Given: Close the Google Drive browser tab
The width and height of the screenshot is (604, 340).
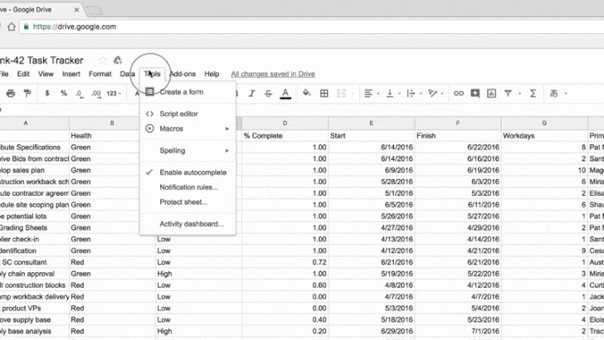Looking at the screenshot, I should click(x=76, y=10).
